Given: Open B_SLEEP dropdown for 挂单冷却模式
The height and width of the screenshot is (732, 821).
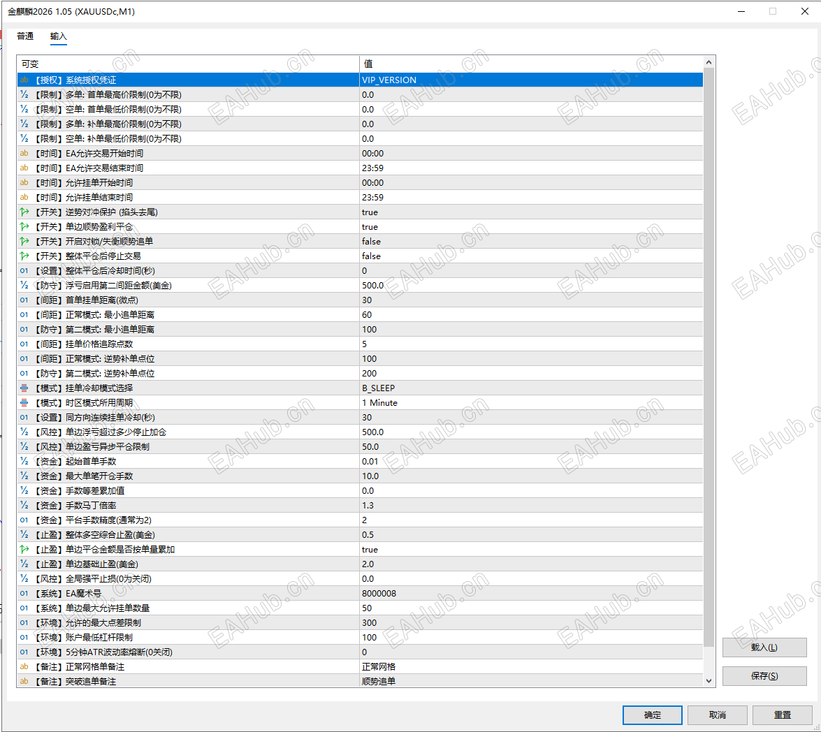Looking at the screenshot, I should pyautogui.click(x=531, y=388).
